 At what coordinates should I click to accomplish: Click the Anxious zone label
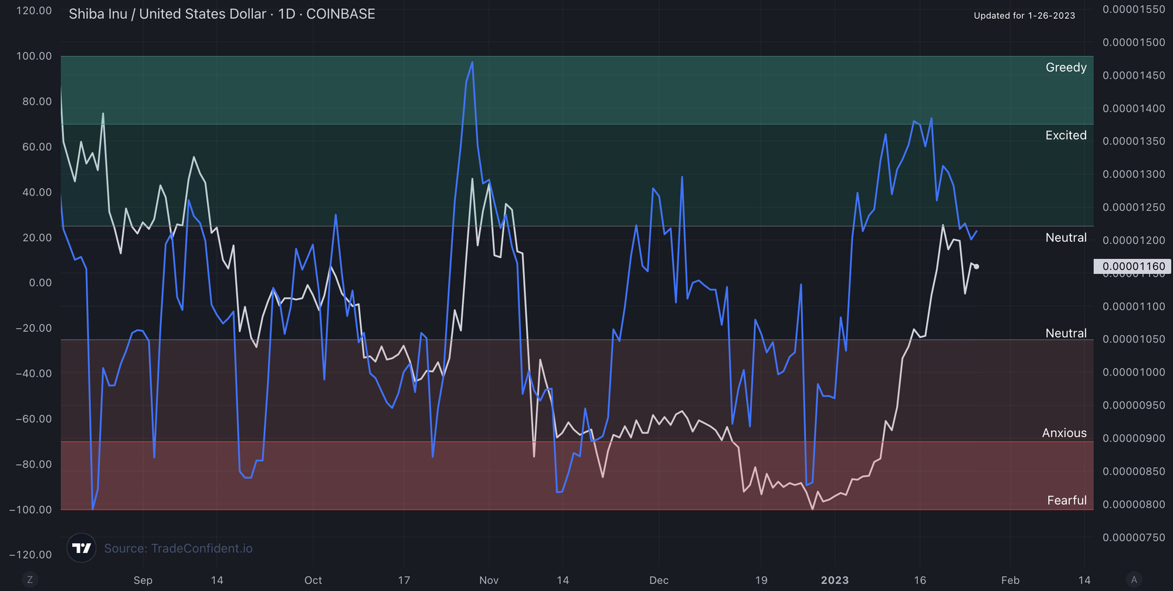pos(1064,433)
